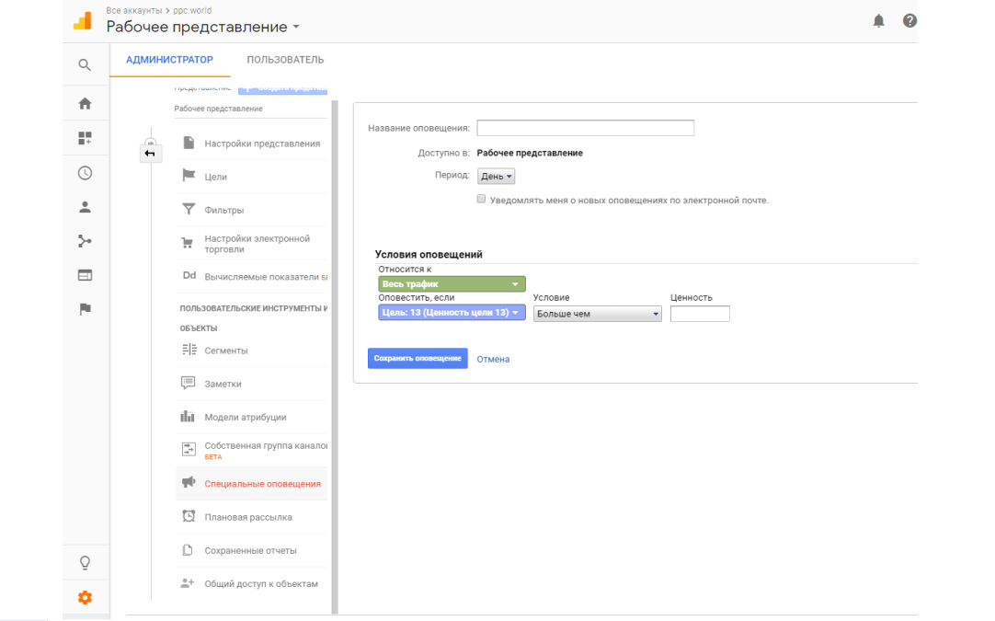Click the Сегменты icon
The image size is (995, 621).
[189, 350]
